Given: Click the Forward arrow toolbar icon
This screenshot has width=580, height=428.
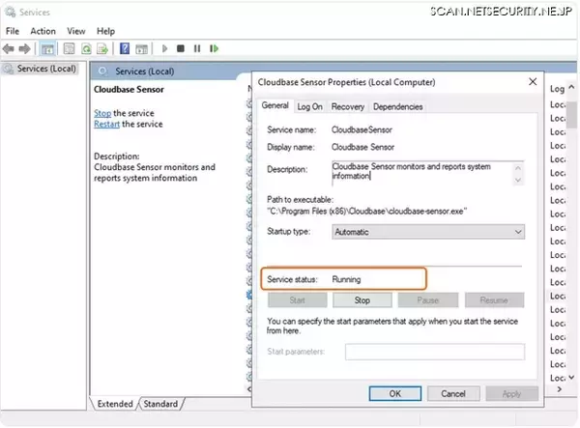Looking at the screenshot, I should [24, 48].
